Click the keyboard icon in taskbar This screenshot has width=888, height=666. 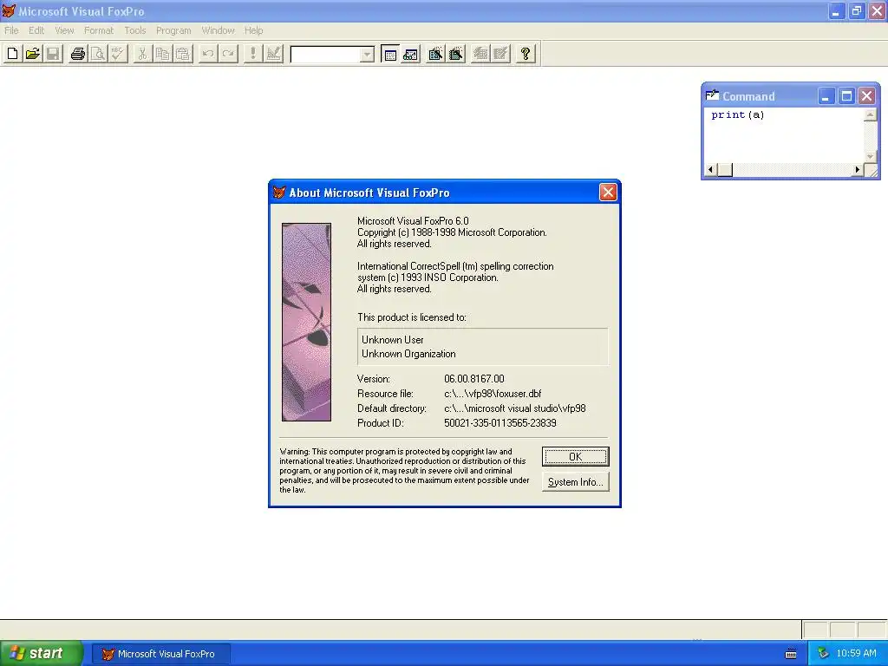coord(791,654)
